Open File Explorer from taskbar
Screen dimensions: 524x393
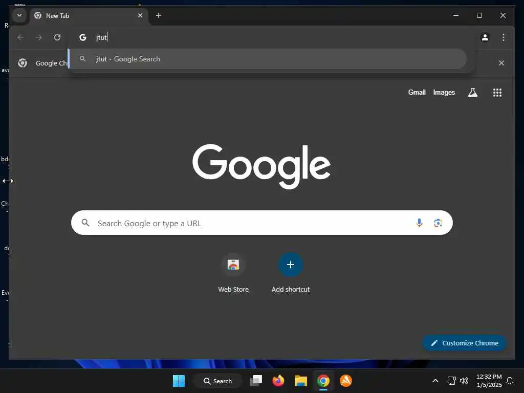pyautogui.click(x=301, y=381)
